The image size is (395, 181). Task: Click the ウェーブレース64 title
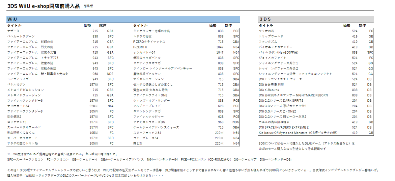pyautogui.click(x=146, y=138)
